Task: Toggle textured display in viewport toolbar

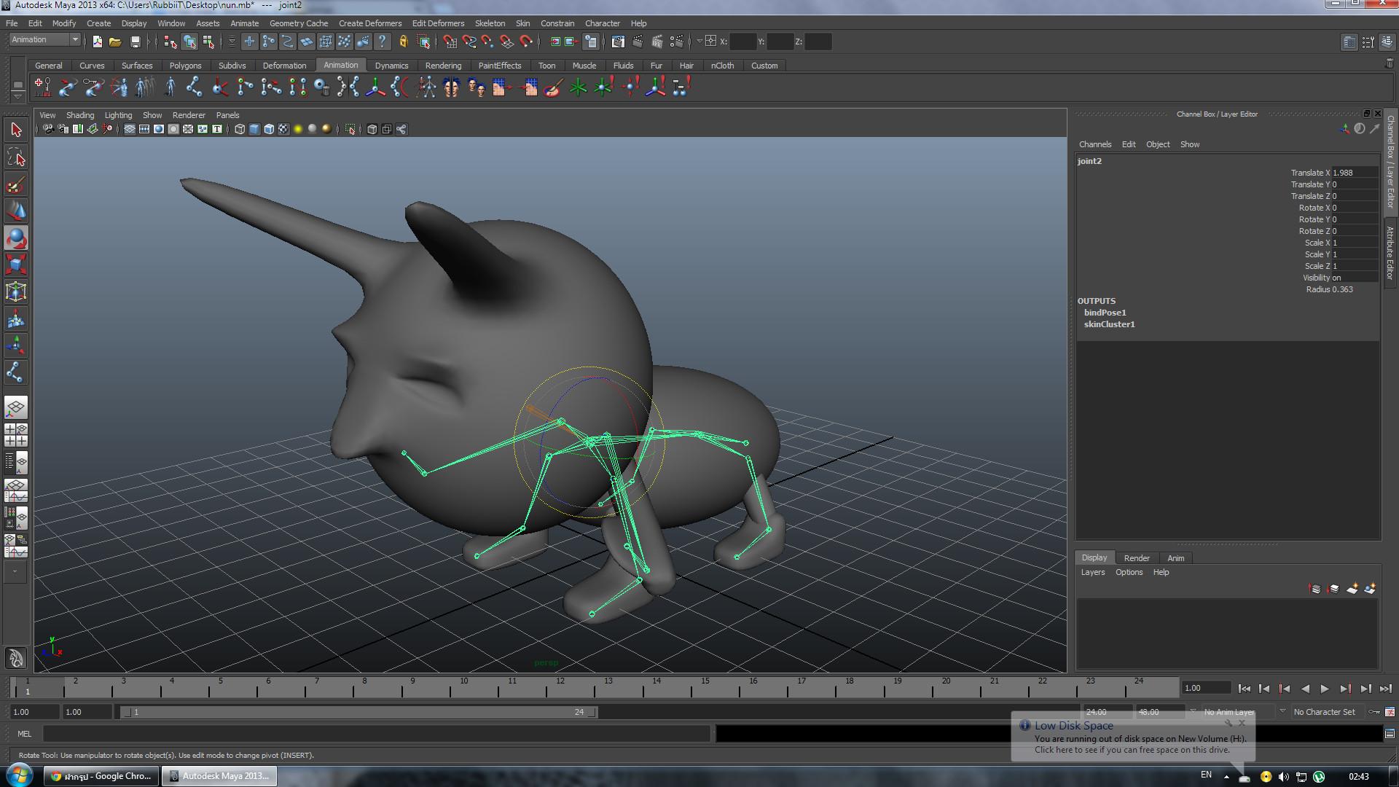Action: [x=283, y=130]
